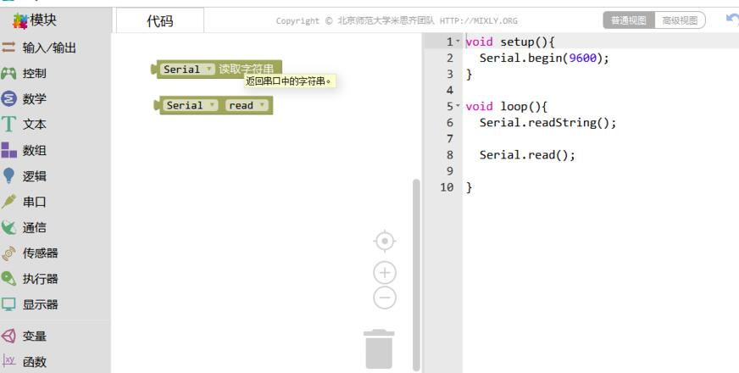Screen dimensions: 739x373
Task: Open Serial dropdown in 读取字符串 block
Action: (187, 70)
